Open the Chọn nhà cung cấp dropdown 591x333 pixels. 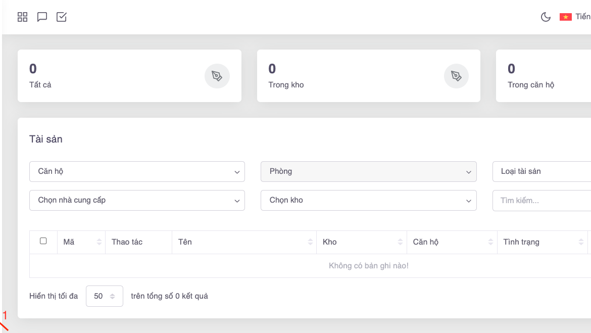pyautogui.click(x=137, y=201)
